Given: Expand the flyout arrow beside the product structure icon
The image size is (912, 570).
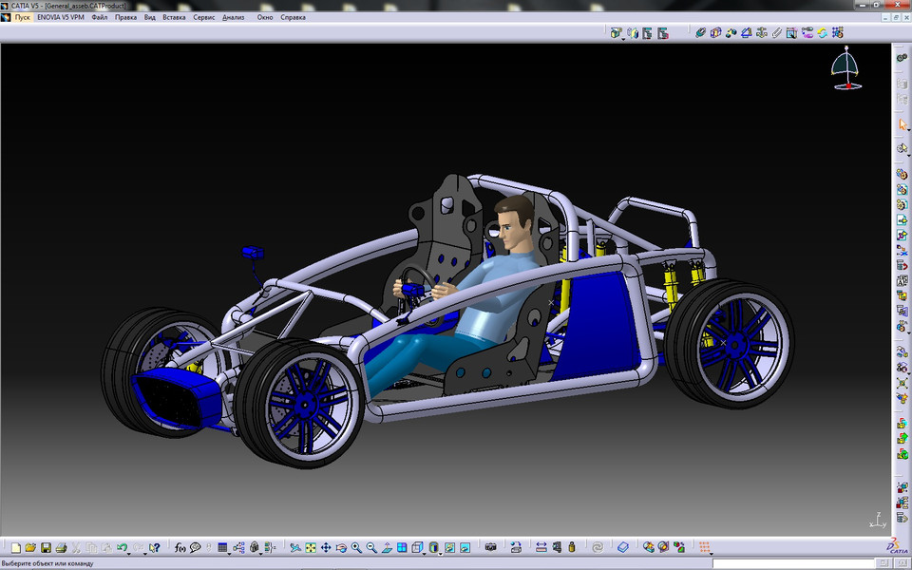Looking at the screenshot, I should 622,39.
